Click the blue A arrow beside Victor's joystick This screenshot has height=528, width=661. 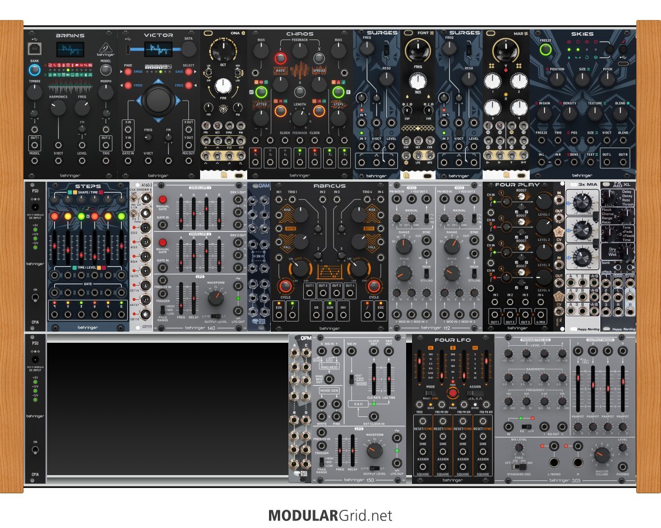pos(139,100)
